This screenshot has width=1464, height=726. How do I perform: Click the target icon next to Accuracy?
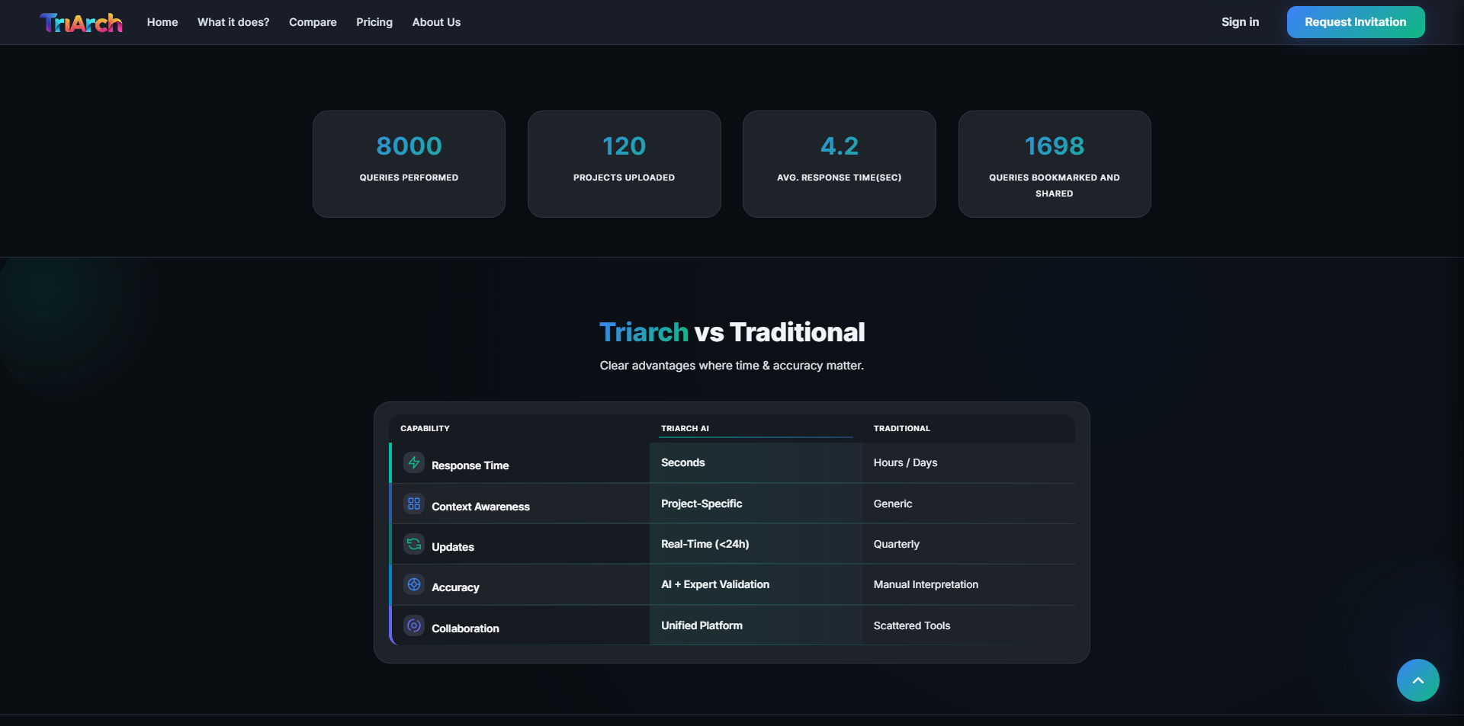click(414, 584)
